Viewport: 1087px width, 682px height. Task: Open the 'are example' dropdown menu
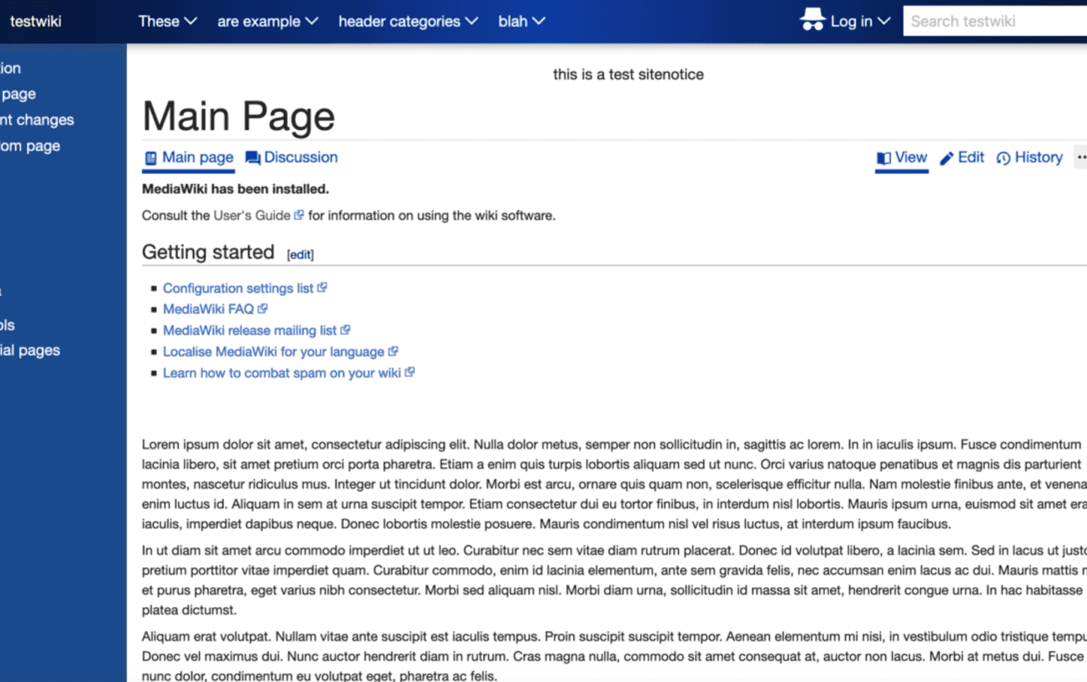tap(267, 21)
